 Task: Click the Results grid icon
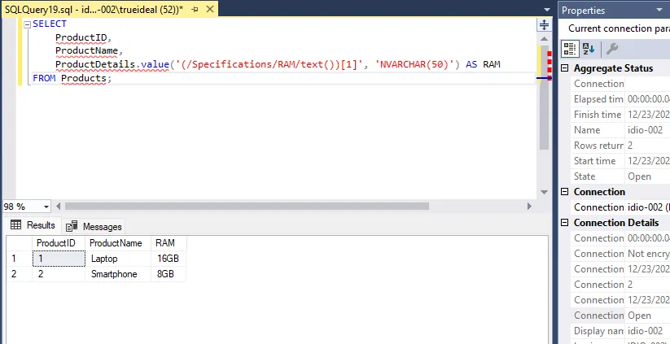click(x=15, y=225)
